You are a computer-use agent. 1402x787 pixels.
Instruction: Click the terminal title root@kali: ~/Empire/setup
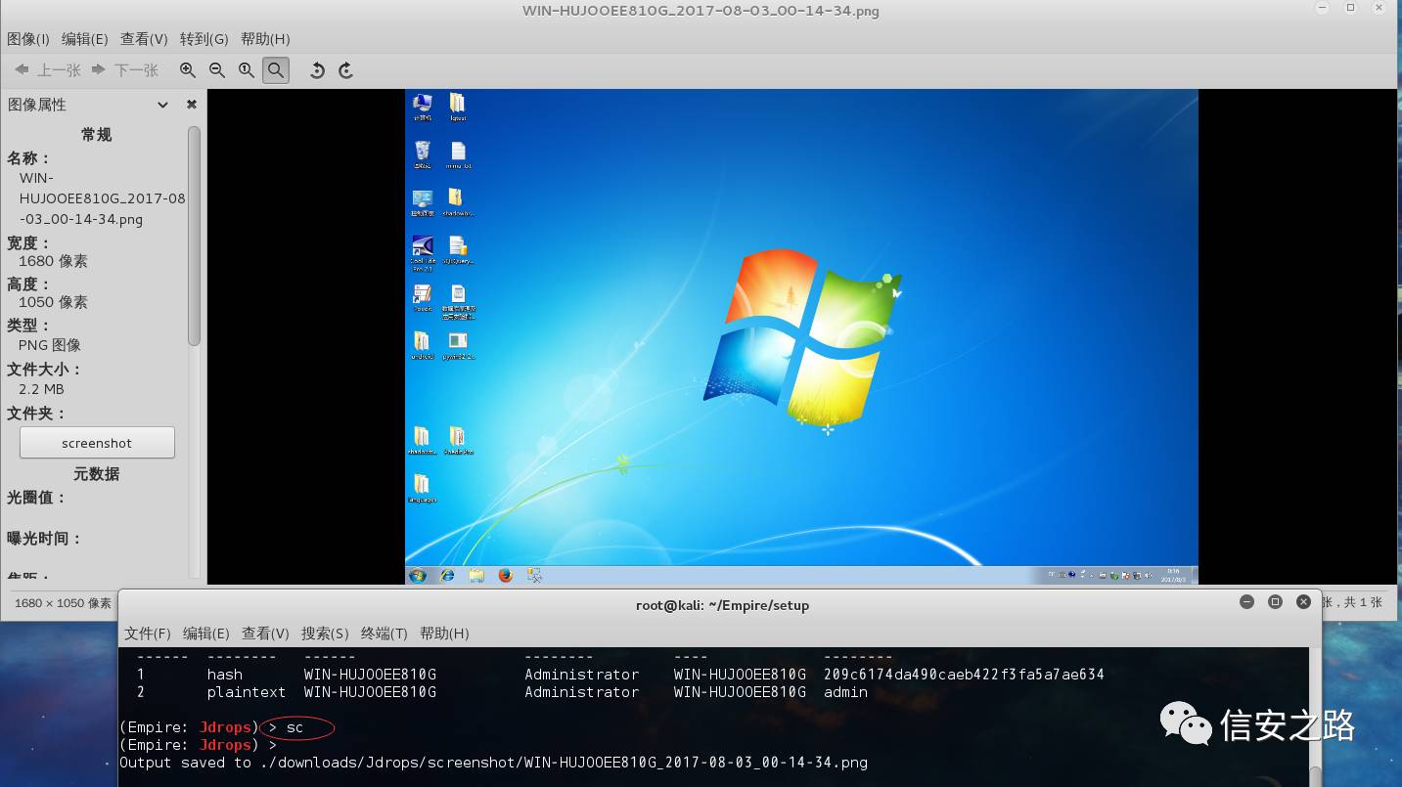point(722,605)
